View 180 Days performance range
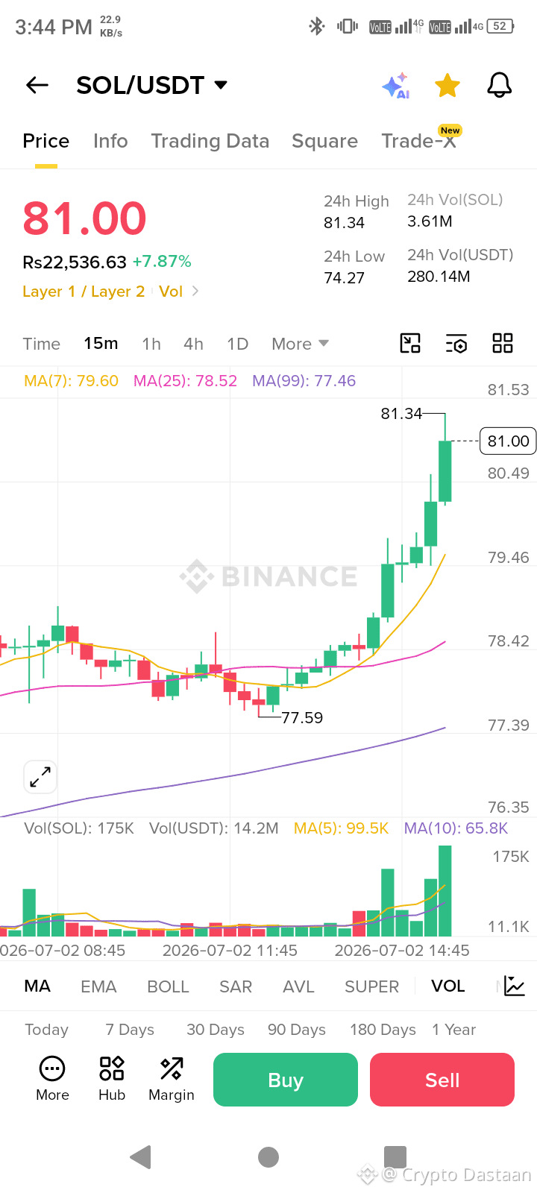This screenshot has width=537, height=1193. click(x=383, y=1030)
